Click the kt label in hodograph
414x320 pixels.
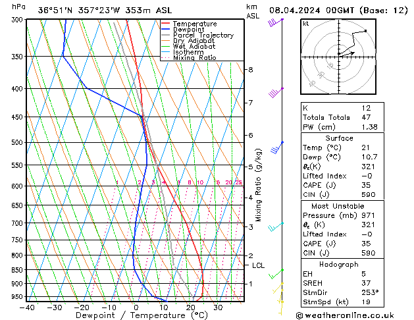(306, 24)
